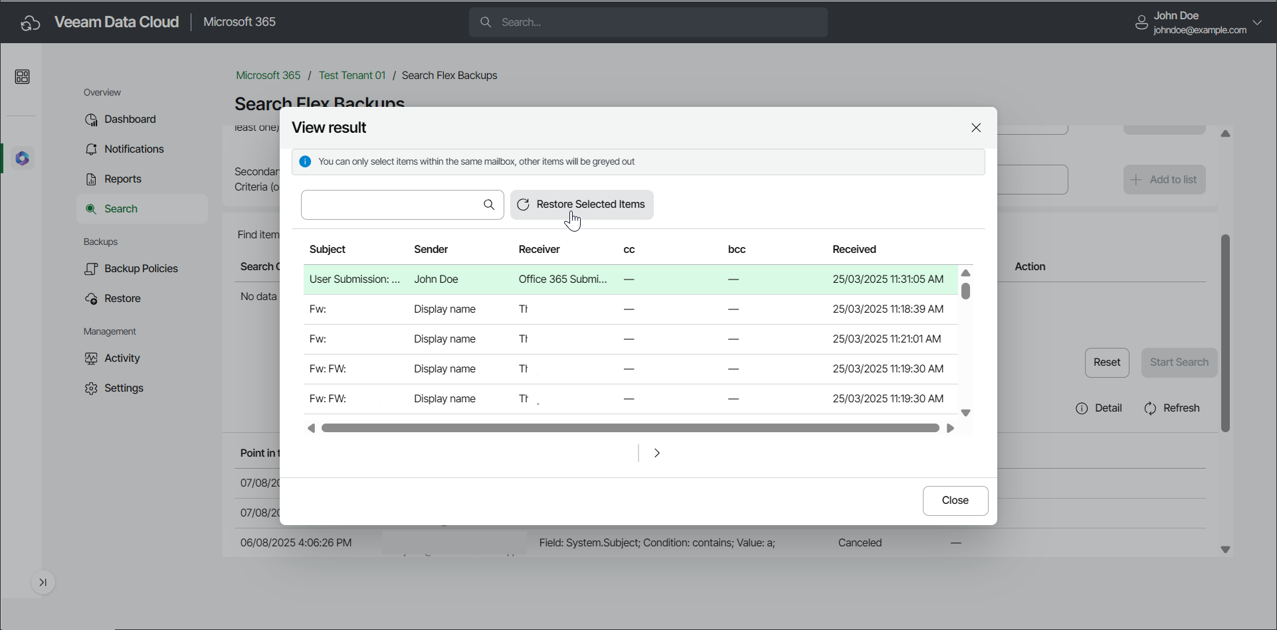The image size is (1277, 630).
Task: Click the Close button in dialog
Action: click(955, 501)
